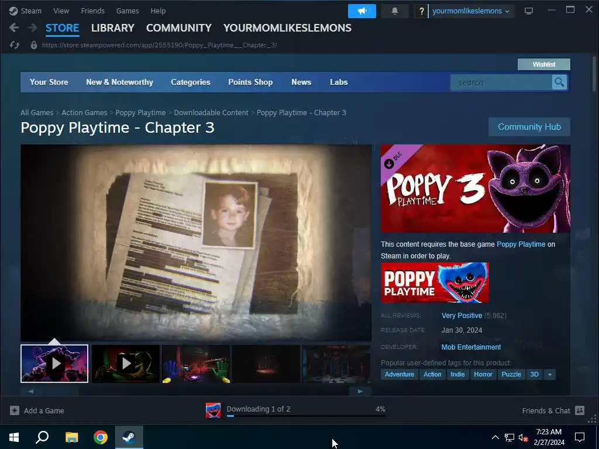Go forward with the right arrow
The height and width of the screenshot is (449, 599).
(33, 27)
